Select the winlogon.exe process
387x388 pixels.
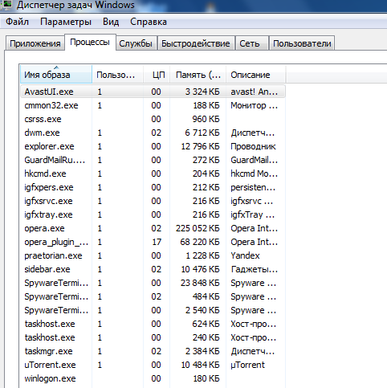(153, 378)
